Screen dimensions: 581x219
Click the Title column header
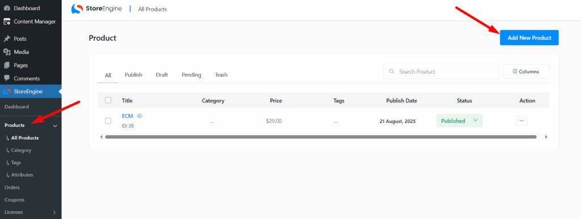click(127, 101)
